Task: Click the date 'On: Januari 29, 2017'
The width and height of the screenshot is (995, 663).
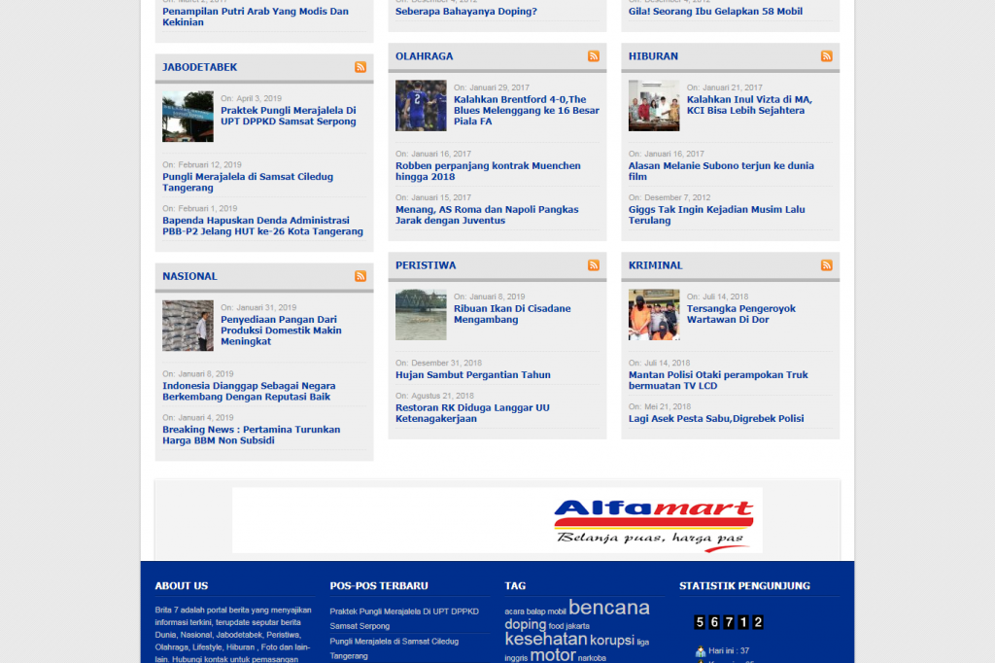Action: click(491, 87)
